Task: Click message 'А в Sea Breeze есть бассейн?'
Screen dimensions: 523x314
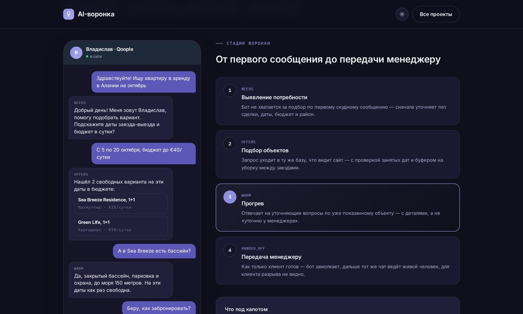Action: (x=154, y=251)
